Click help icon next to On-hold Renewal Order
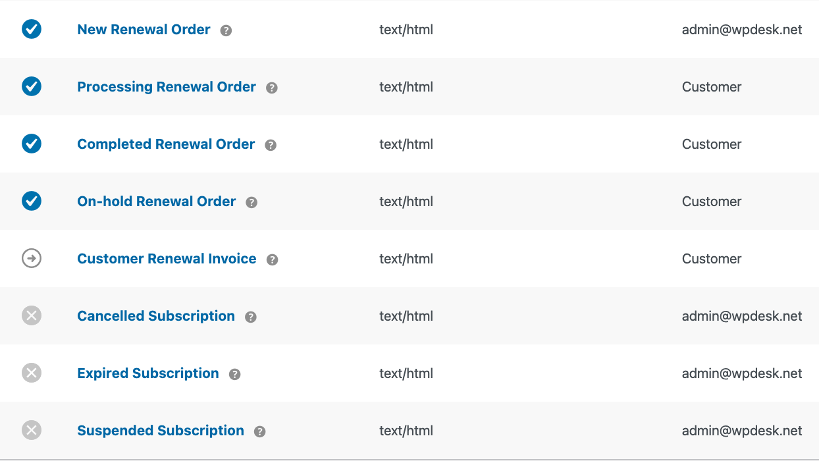Screen dimensions: 819x461 251,202
